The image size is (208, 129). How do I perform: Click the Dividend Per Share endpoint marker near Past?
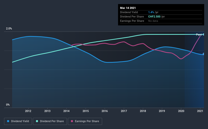point(203,35)
